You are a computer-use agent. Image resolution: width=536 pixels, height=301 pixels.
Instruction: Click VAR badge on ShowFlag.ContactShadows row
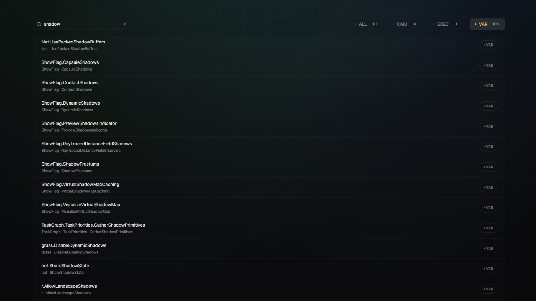[x=488, y=86]
